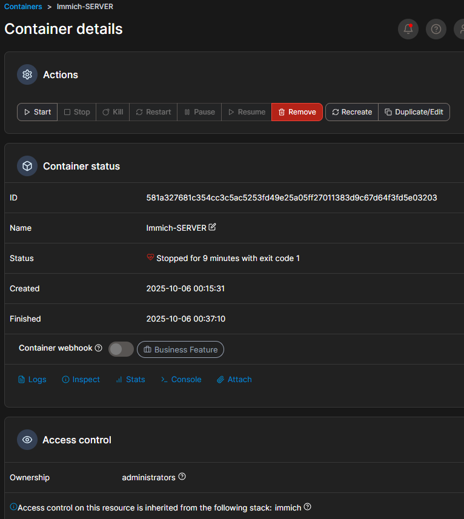Click the Kill button
The image size is (464, 519).
click(x=113, y=112)
